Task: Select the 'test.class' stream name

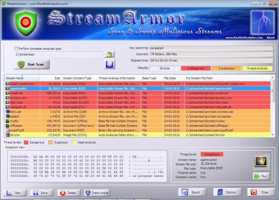Action: pyautogui.click(x=17, y=102)
